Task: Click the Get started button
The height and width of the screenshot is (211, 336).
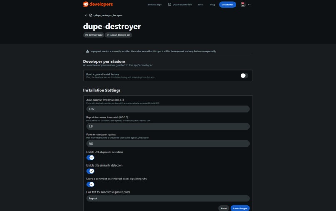Action: pos(227,5)
